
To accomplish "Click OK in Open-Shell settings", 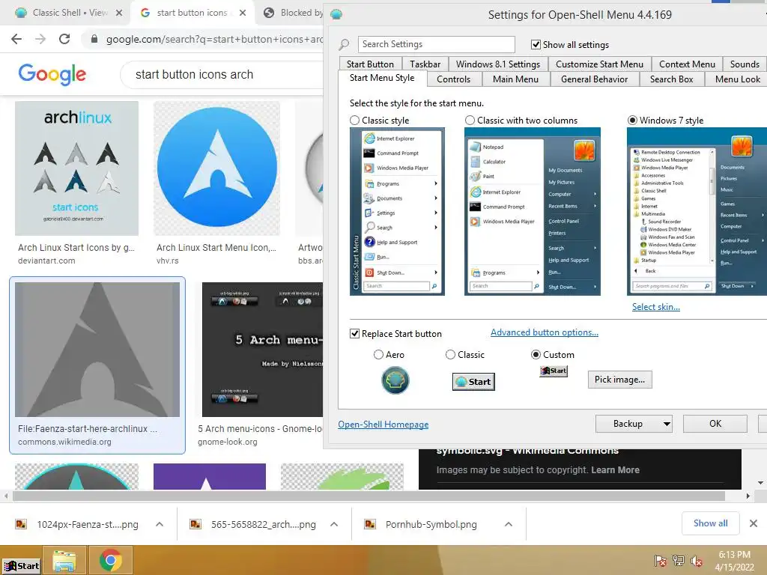I will 715,424.
